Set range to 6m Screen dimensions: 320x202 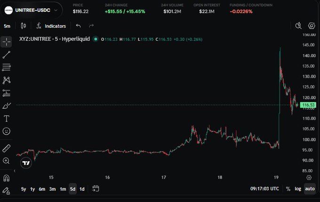[42, 189]
